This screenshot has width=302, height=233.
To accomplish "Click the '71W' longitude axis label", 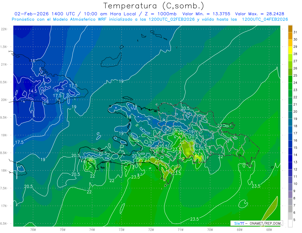I will point(180,229).
